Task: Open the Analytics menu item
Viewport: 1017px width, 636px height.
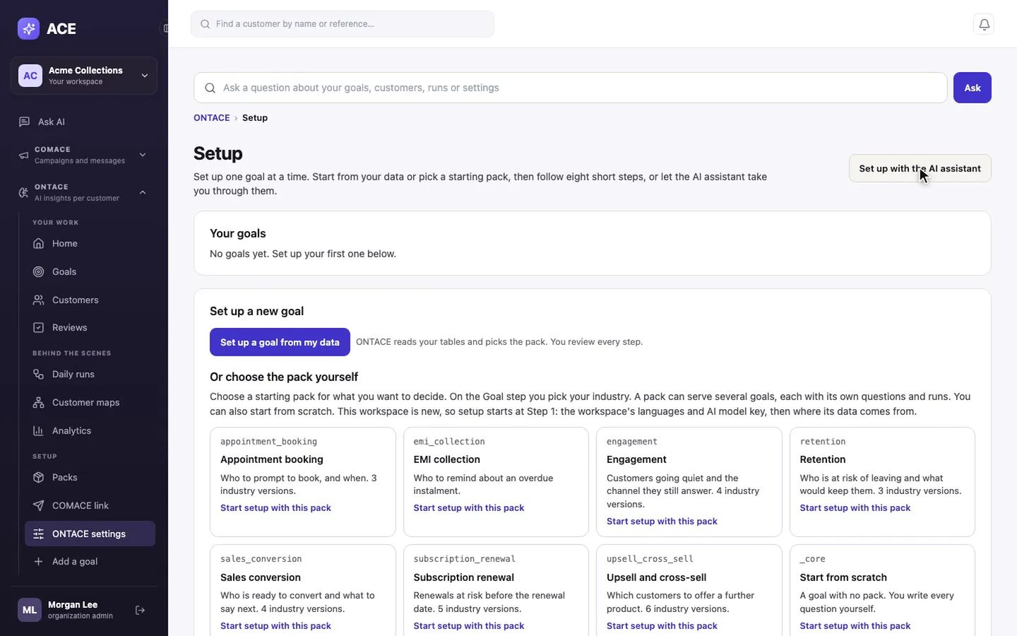Action: pyautogui.click(x=90, y=430)
